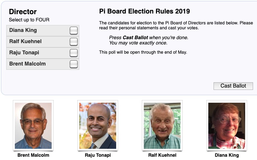The image size is (257, 160).
Task: Submit votes with the Cast Ballot button
Action: pos(233,86)
